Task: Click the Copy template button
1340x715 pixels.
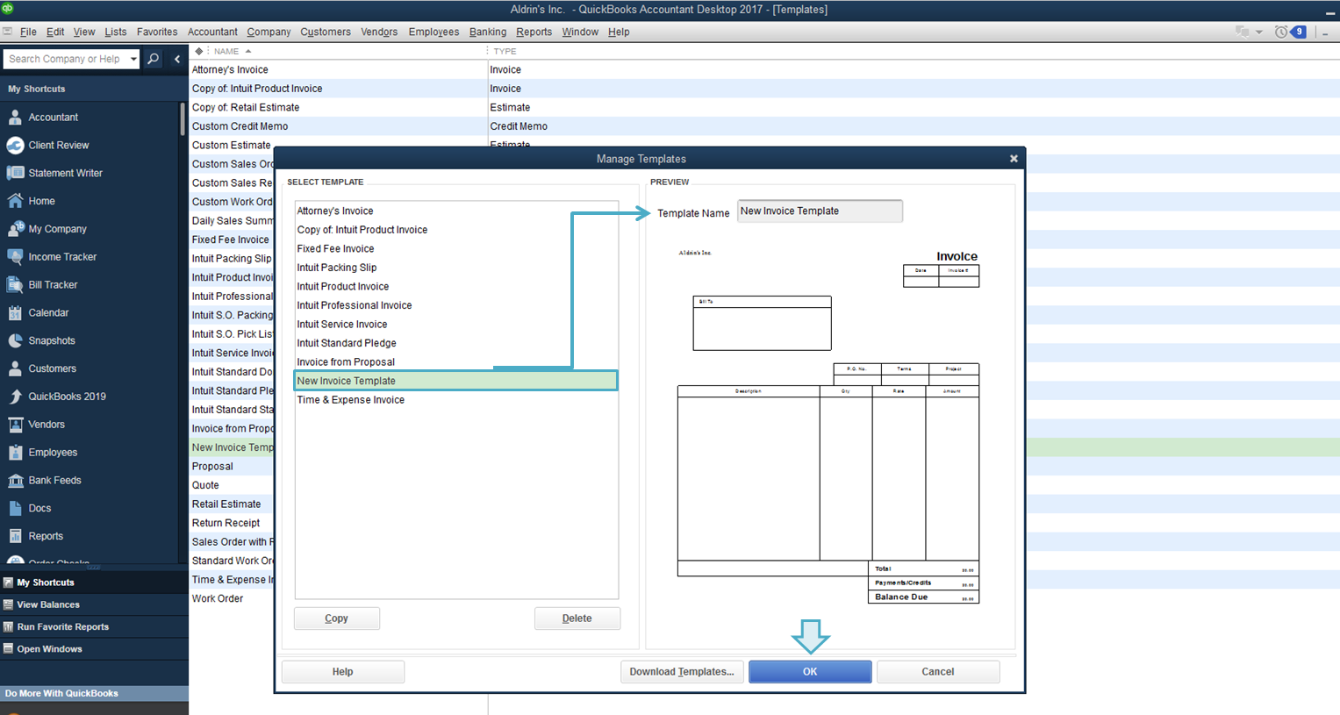Action: (337, 618)
